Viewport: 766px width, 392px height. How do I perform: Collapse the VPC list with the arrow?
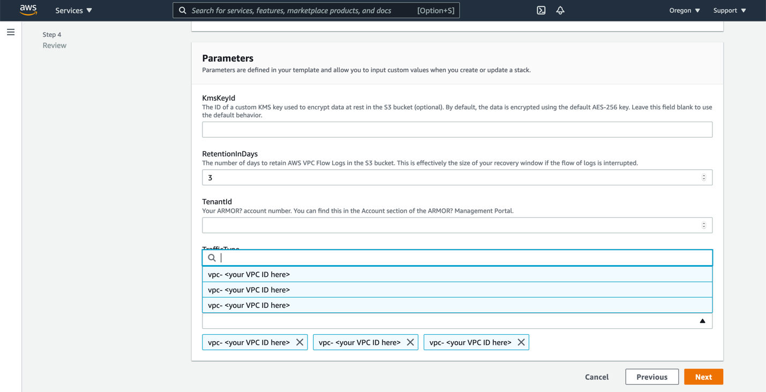pyautogui.click(x=702, y=321)
